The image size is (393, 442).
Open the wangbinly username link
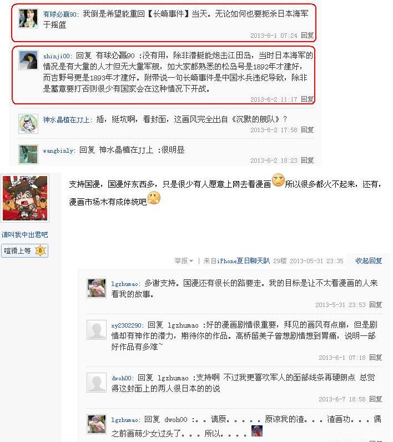[58, 150]
